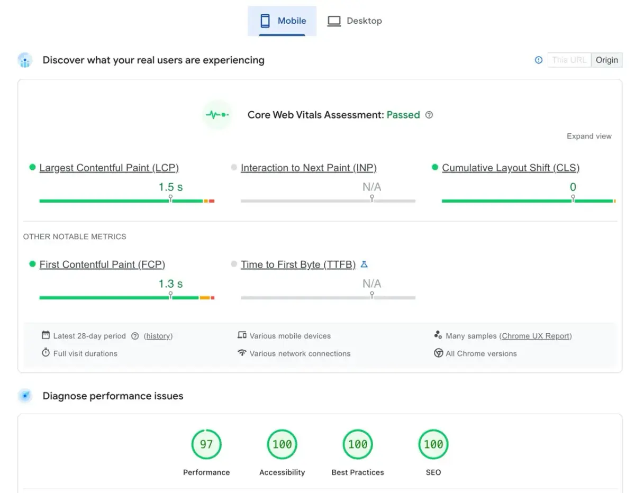Open the Chrome UX Report link

coord(536,336)
